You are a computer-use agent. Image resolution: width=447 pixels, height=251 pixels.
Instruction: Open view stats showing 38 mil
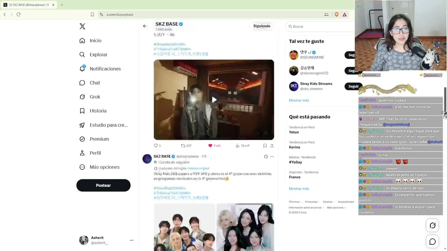pos(242,146)
